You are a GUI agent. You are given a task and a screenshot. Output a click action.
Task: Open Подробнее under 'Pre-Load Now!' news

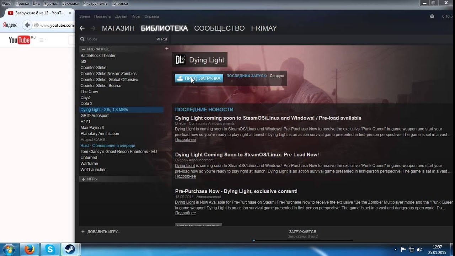185,176
